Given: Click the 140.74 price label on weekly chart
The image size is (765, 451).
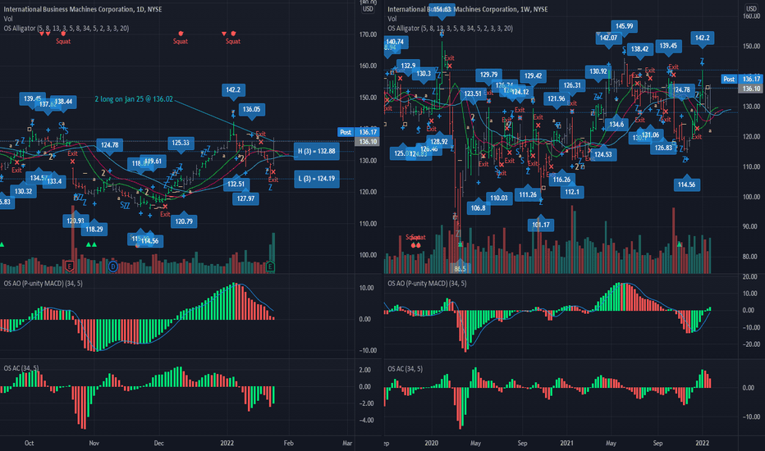Looking at the screenshot, I should [x=395, y=42].
